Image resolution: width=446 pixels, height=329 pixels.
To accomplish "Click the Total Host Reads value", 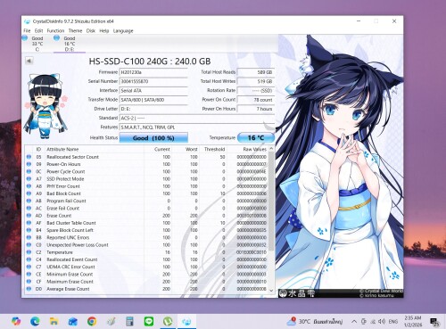I will tap(256, 72).
